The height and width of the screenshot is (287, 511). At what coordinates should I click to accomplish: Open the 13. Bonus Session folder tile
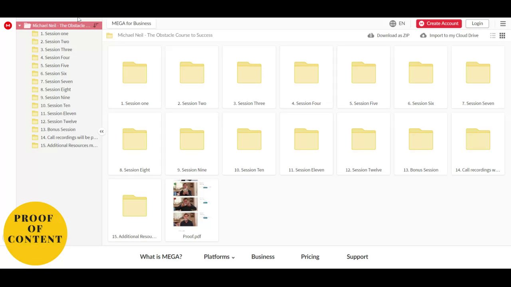(421, 143)
